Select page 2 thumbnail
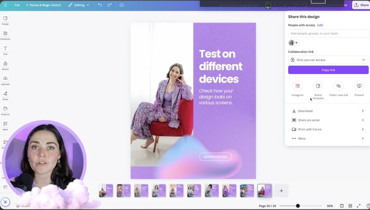This screenshot has width=370, height=210. tap(123, 191)
